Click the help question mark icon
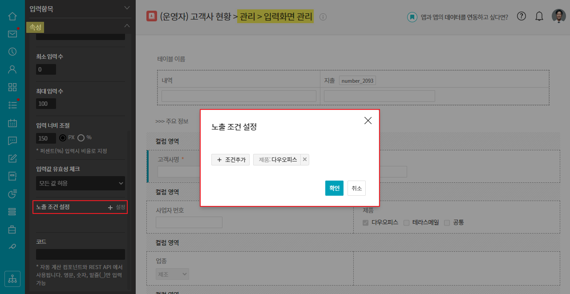Screen dimensions: 570x294 pos(521,16)
